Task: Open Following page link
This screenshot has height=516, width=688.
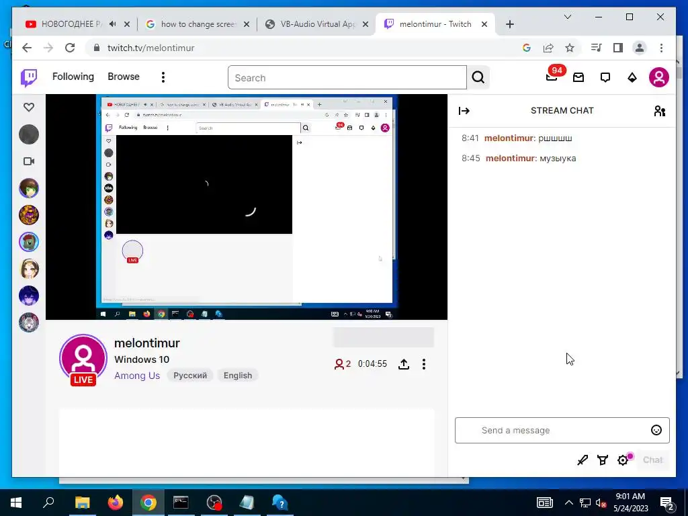Action: point(73,77)
